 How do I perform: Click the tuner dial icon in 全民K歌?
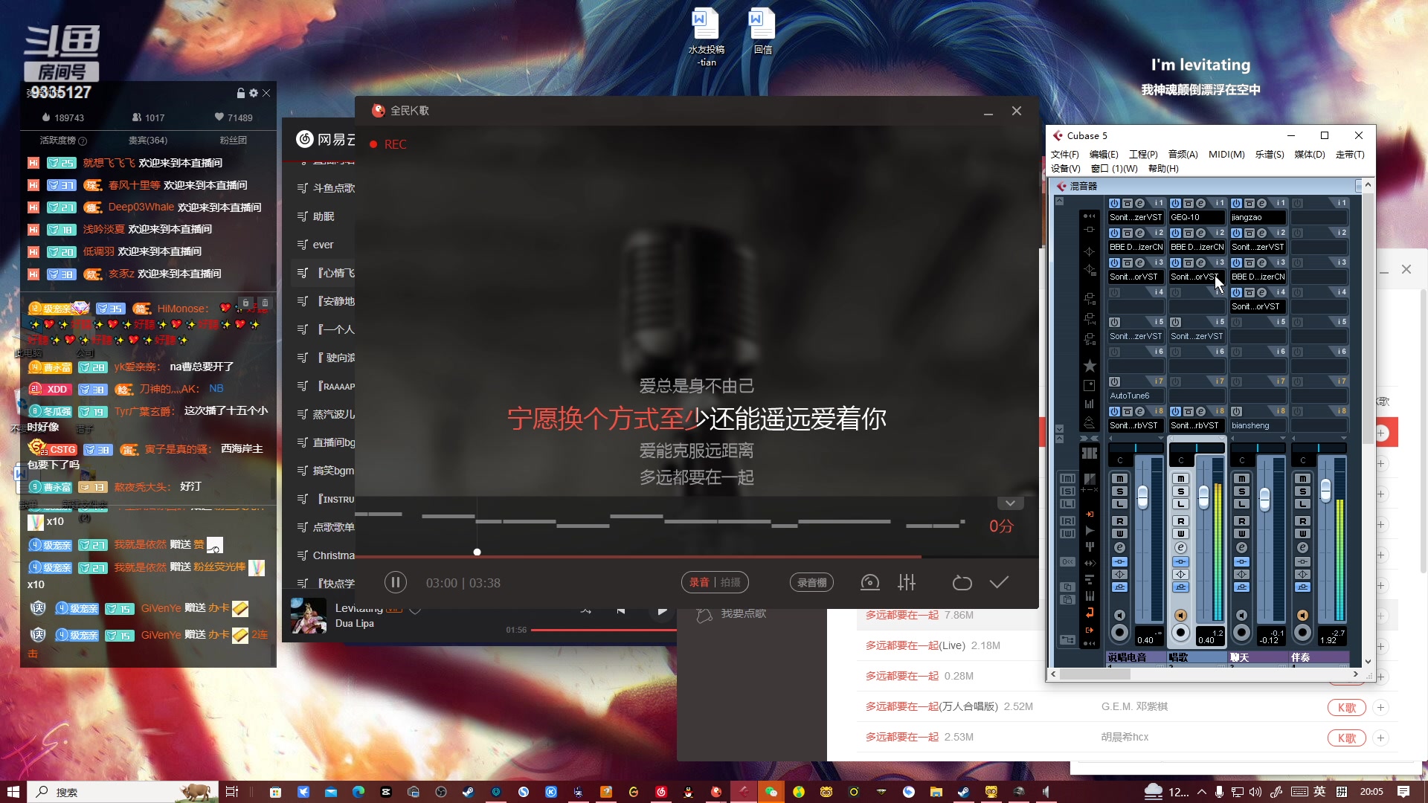click(869, 583)
